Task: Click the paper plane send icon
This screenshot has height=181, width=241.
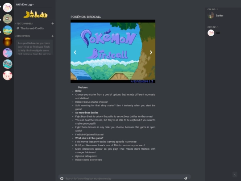Action: 186,178
